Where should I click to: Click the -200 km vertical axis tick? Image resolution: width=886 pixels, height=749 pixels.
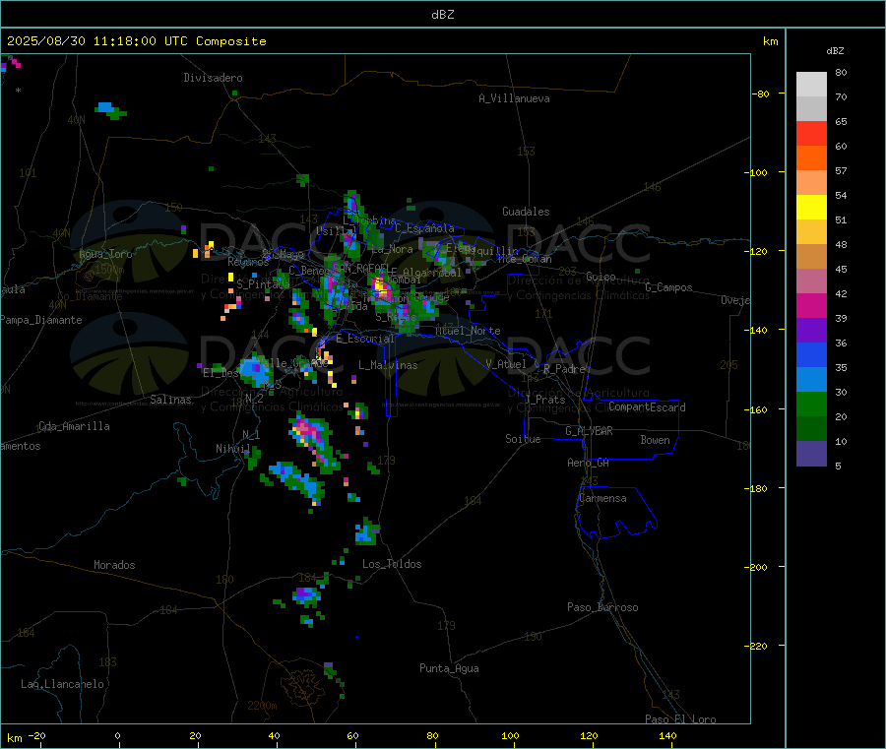(x=758, y=567)
